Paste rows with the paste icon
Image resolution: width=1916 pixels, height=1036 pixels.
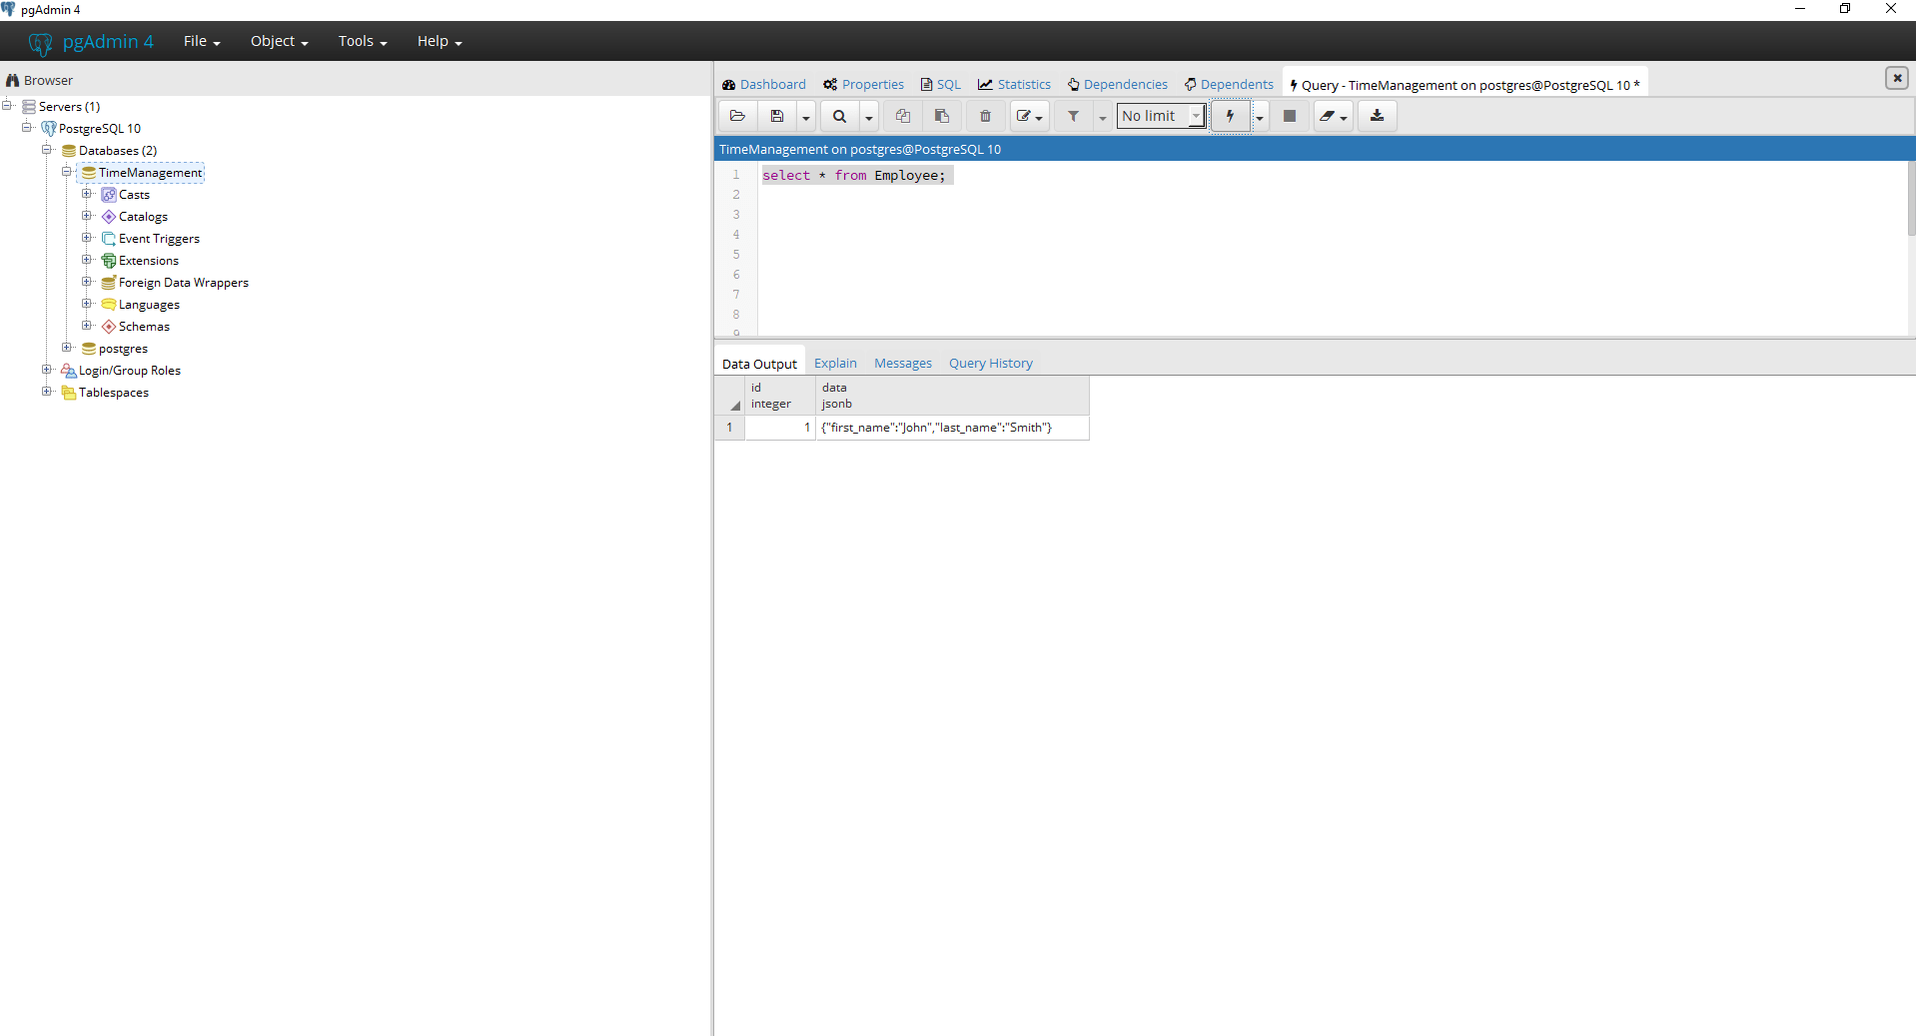click(x=941, y=115)
